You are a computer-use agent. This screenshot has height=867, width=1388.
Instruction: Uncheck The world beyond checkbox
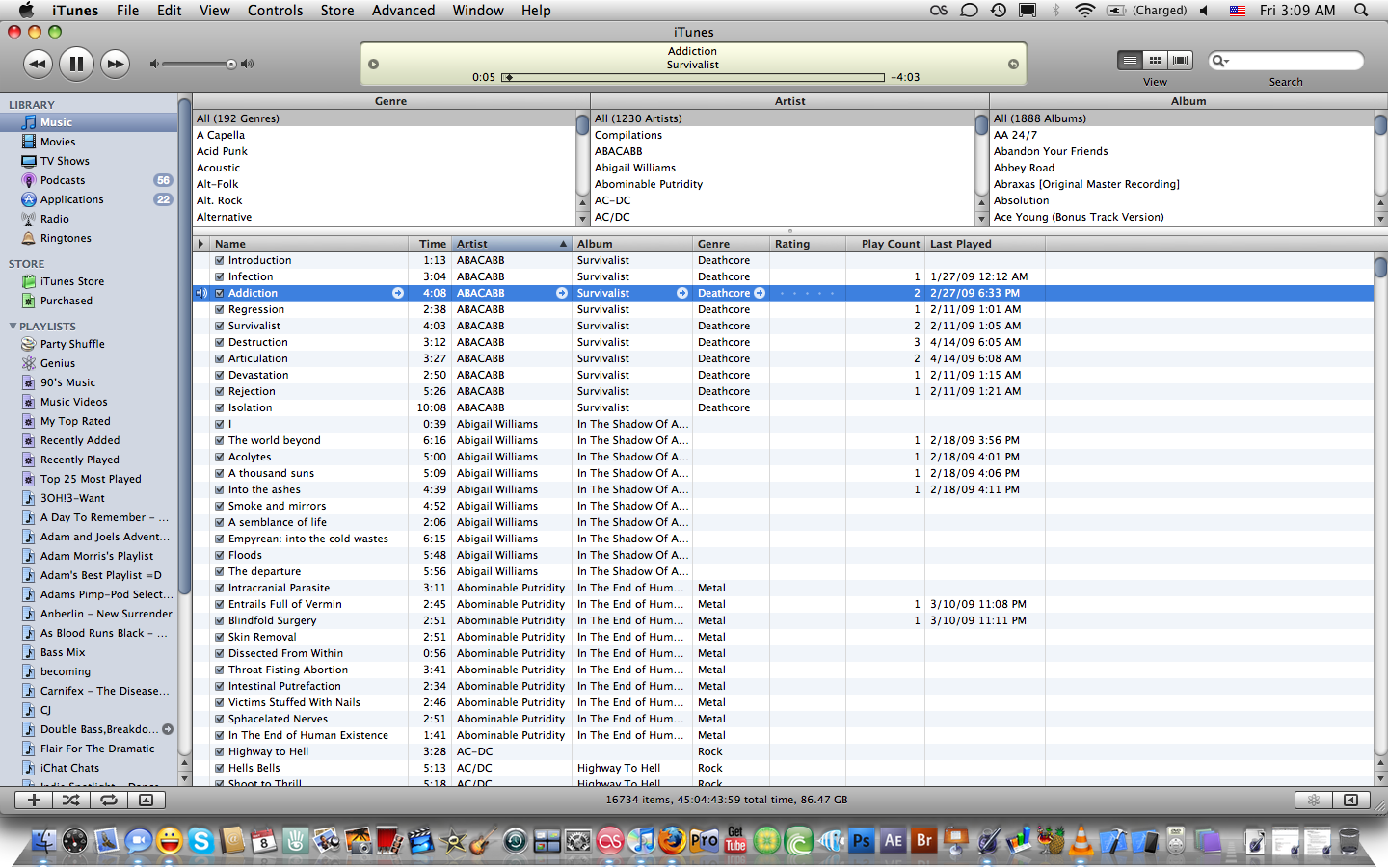(x=220, y=440)
